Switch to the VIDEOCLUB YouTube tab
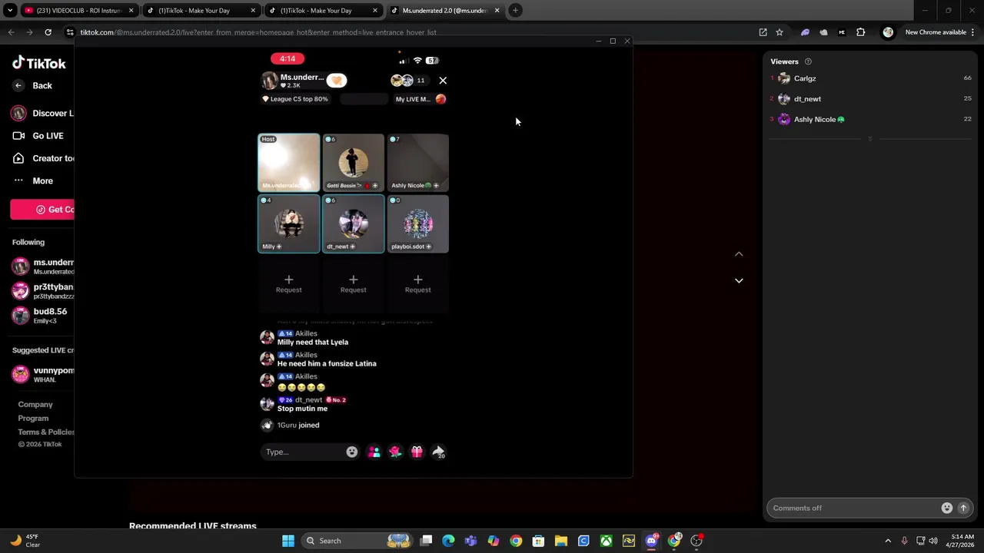Image resolution: width=984 pixels, height=553 pixels. point(79,11)
